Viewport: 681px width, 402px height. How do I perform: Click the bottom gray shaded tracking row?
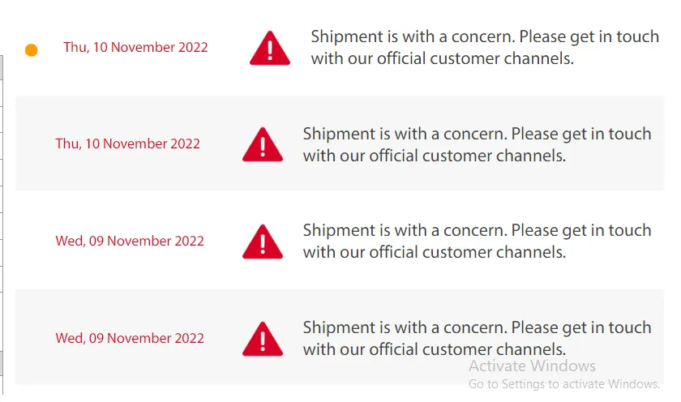pos(340,337)
